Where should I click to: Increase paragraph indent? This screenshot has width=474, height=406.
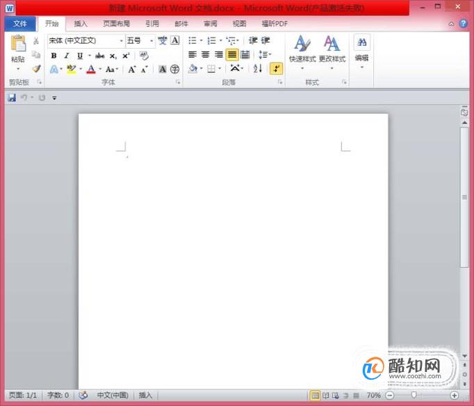[x=265, y=40]
